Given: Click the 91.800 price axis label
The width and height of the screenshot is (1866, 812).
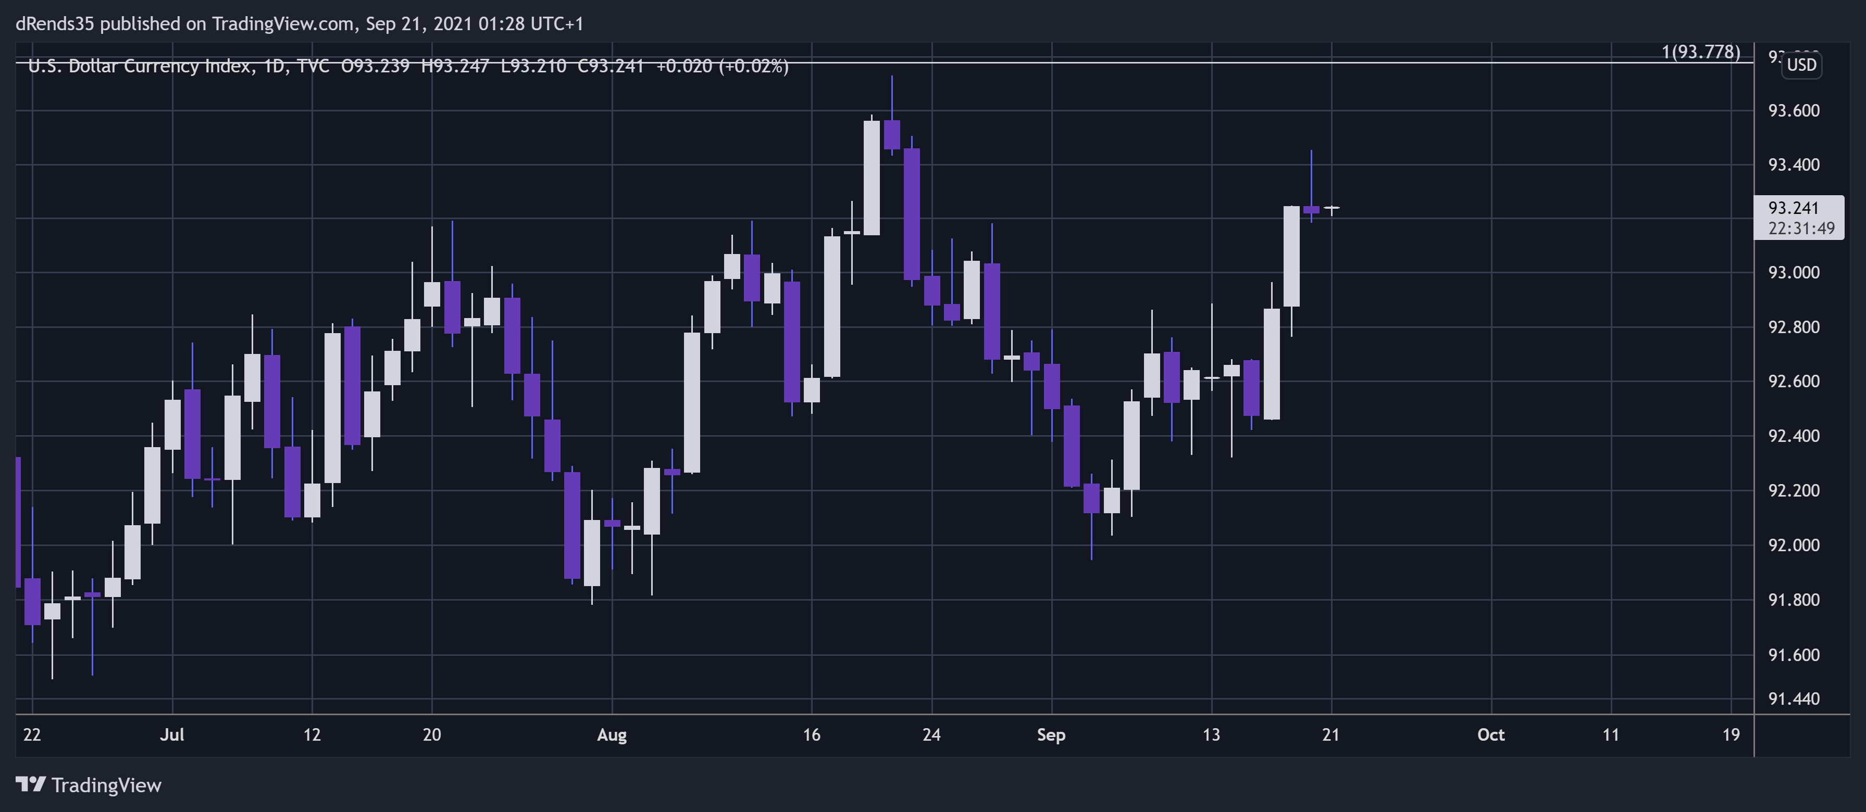Looking at the screenshot, I should tap(1794, 600).
